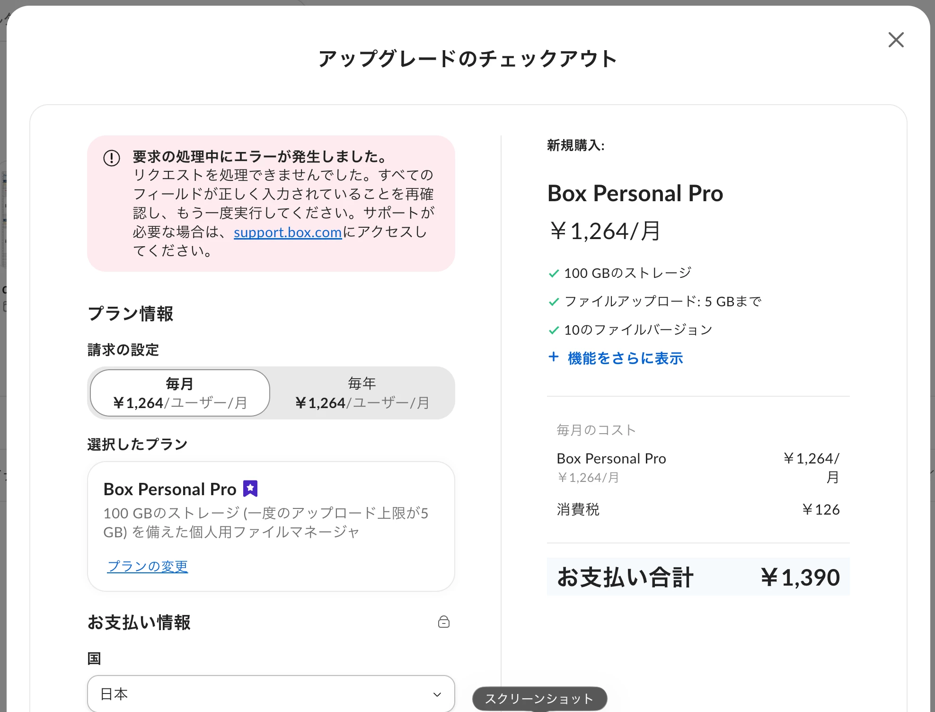Click the ファイルアップロード: 5 GBまで feature text
The height and width of the screenshot is (712, 935).
pyautogui.click(x=663, y=302)
